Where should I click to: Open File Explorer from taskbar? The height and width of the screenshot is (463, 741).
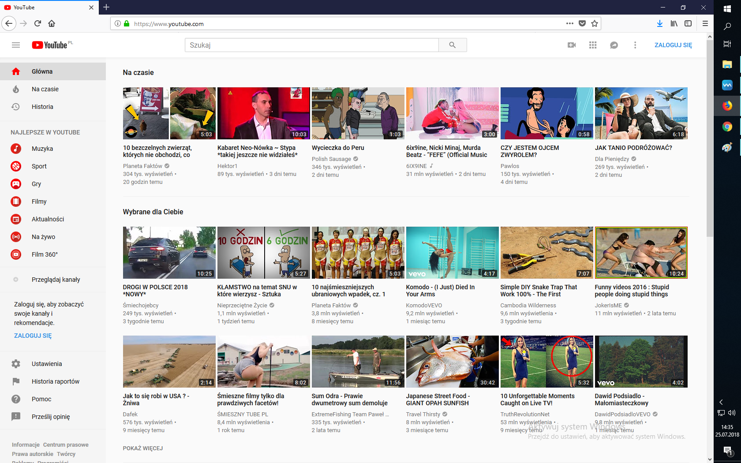click(x=727, y=65)
